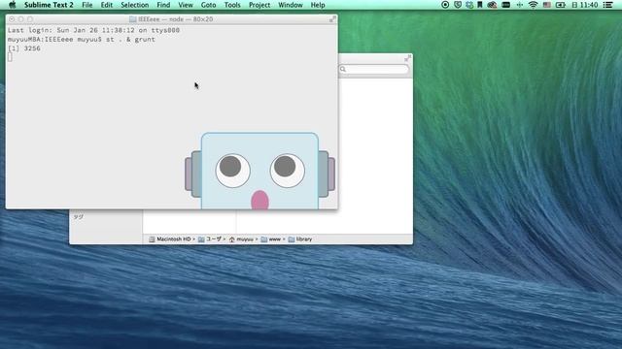The image size is (622, 349).
Task: Open the File menu
Action: pyautogui.click(x=86, y=5)
